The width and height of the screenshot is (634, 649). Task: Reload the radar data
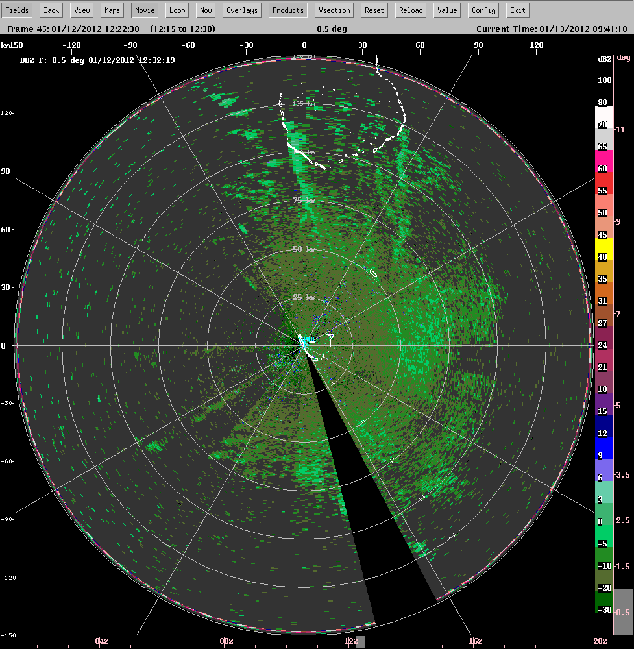click(410, 10)
